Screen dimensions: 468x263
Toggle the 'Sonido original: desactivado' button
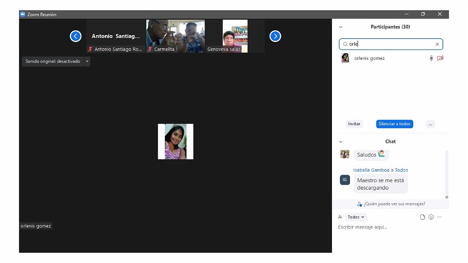click(52, 61)
